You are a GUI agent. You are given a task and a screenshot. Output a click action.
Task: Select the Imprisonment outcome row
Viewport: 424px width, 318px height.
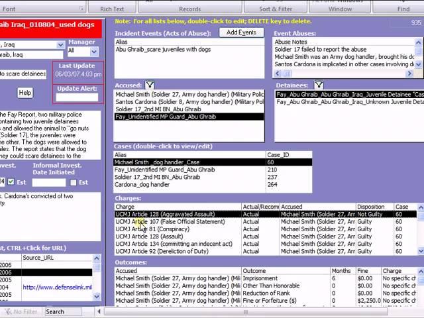point(265,278)
